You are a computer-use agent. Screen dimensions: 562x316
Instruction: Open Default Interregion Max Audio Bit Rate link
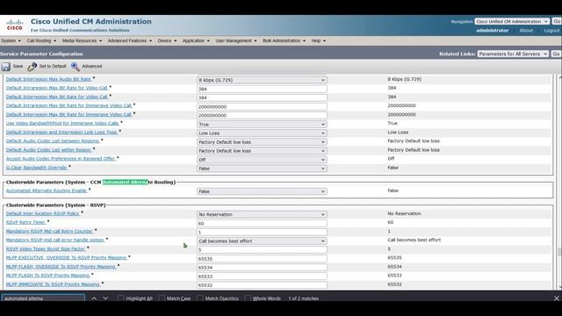click(48, 79)
